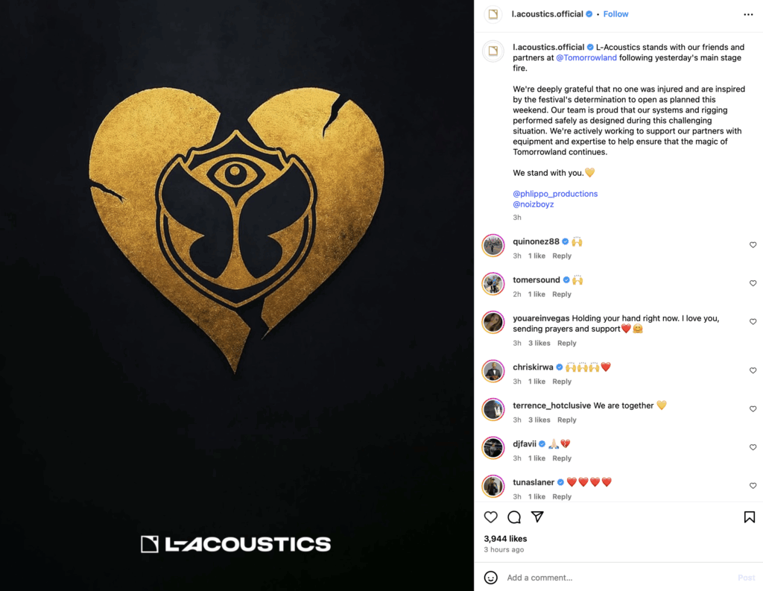Viewport: 763px width, 591px height.
Task: Open the @Tomorrowland mention link
Action: tap(586, 57)
